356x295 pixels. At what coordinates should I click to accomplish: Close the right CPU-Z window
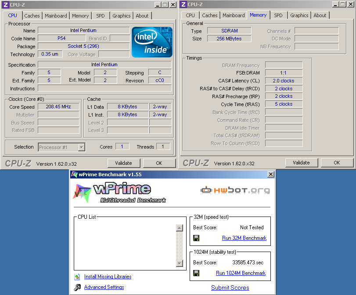[x=351, y=4]
